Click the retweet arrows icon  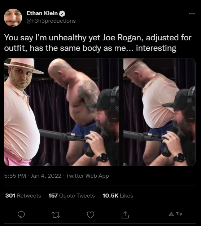coord(56,215)
